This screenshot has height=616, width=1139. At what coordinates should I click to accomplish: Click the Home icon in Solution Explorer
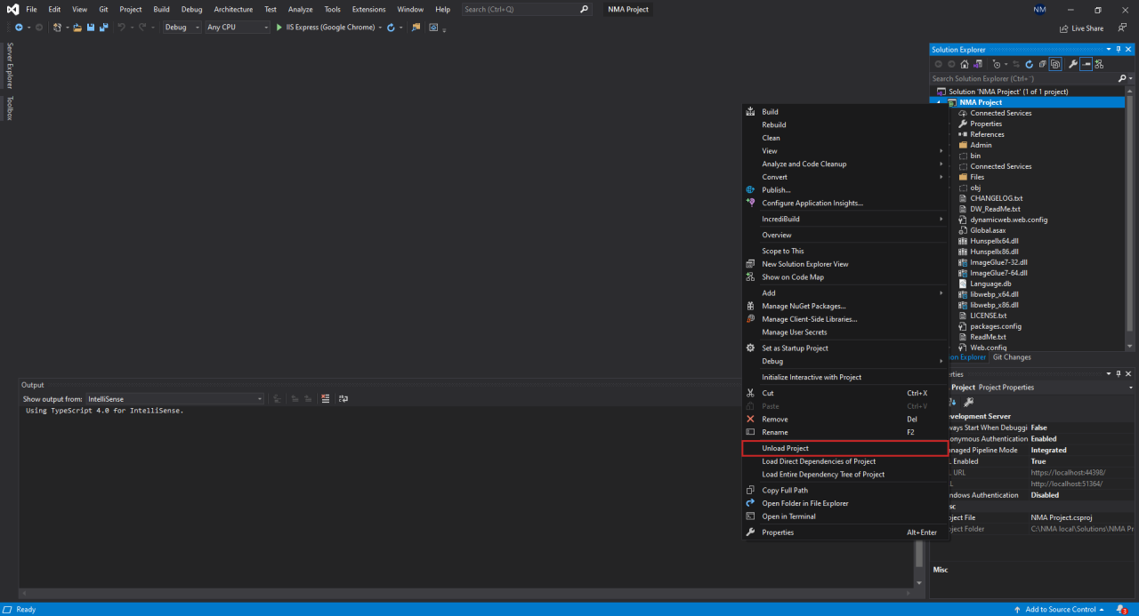coord(965,64)
